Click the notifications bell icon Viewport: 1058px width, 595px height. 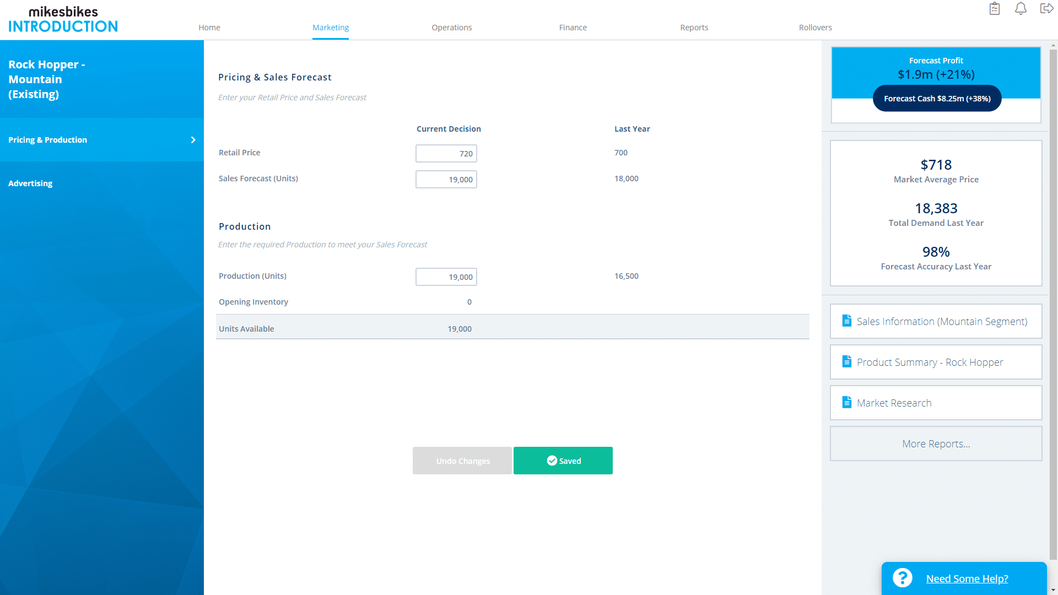pos(1021,9)
